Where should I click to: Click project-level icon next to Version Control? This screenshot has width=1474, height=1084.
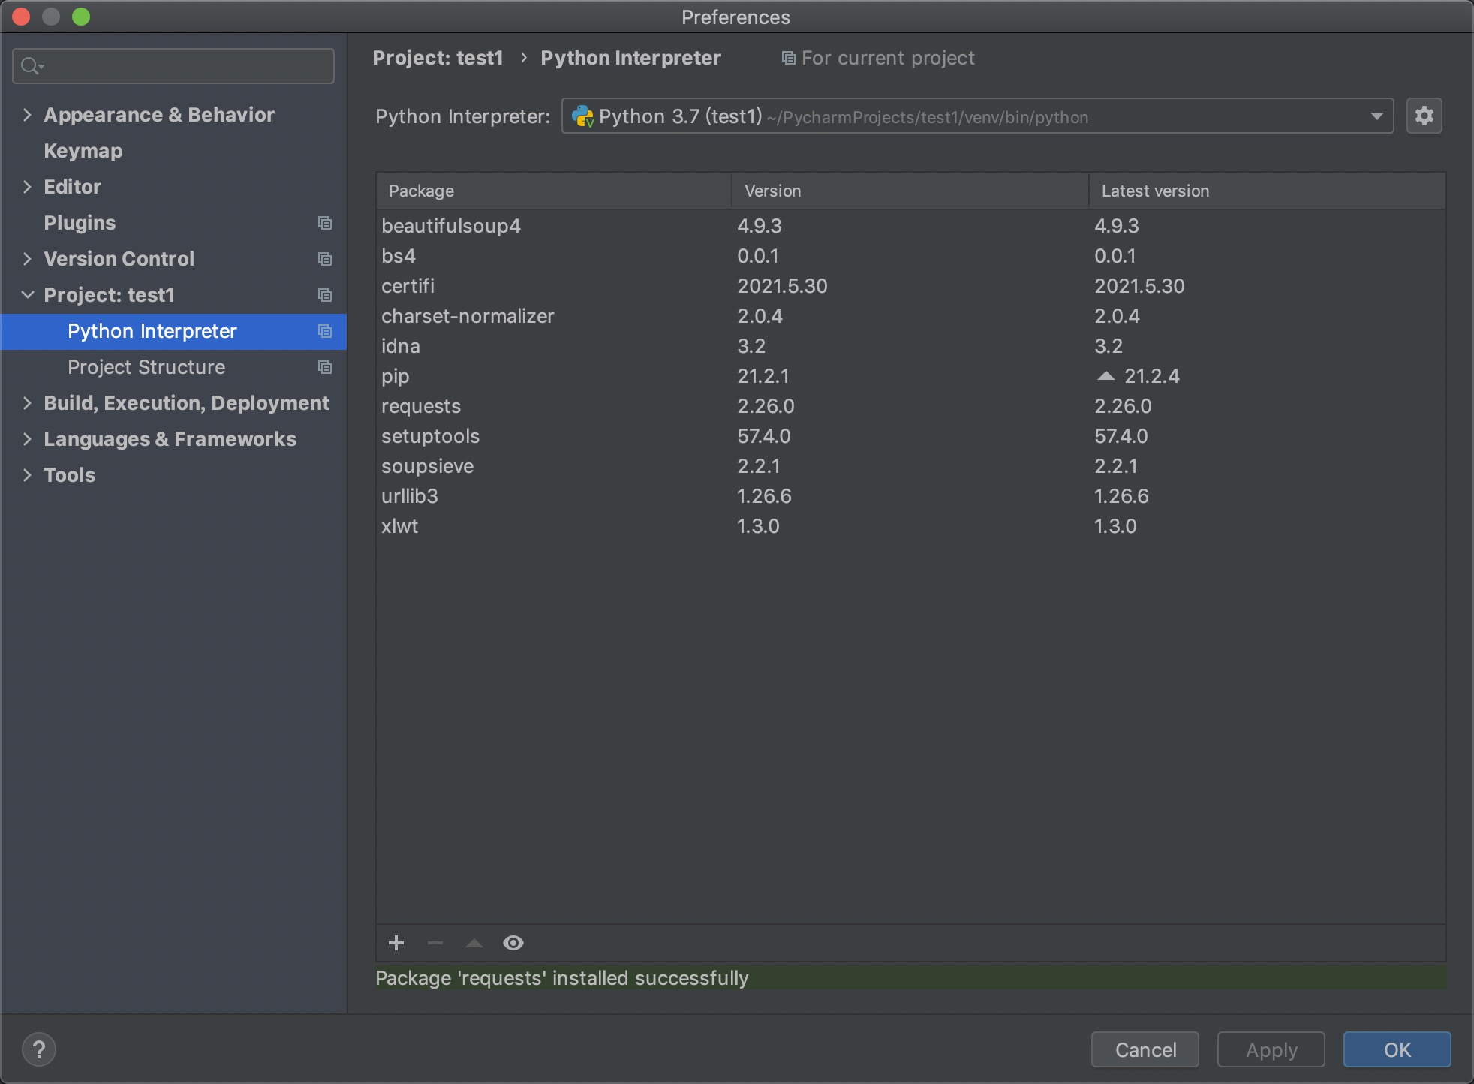(325, 259)
